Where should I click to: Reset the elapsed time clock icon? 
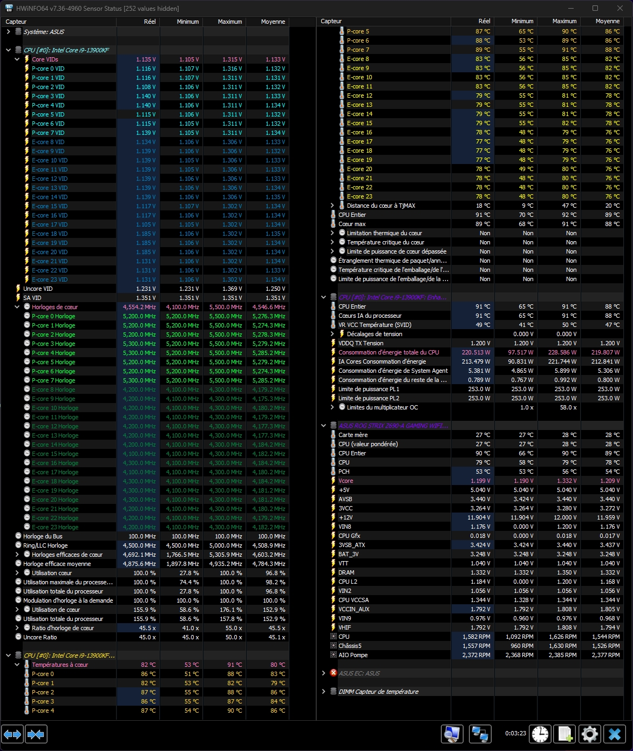coord(540,734)
